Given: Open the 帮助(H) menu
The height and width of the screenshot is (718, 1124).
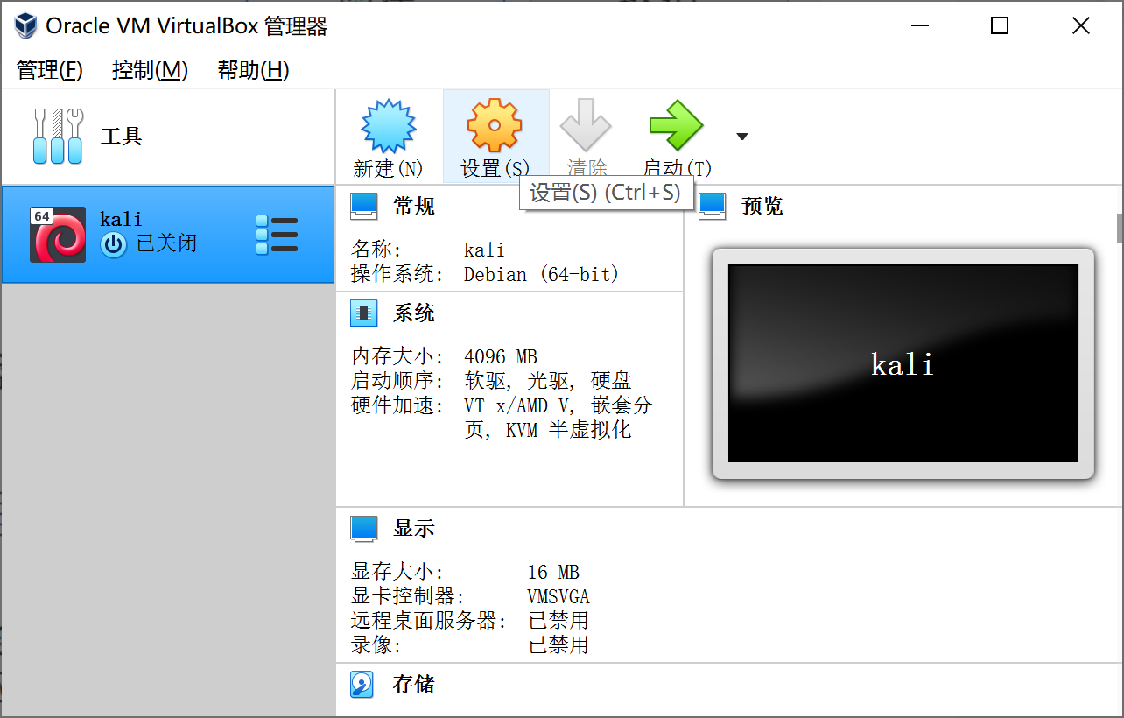Looking at the screenshot, I should point(254,70).
